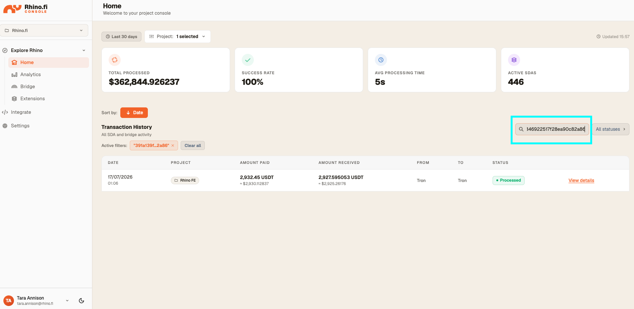
Task: Go to Bridge in the sidebar
Action: 28,87
